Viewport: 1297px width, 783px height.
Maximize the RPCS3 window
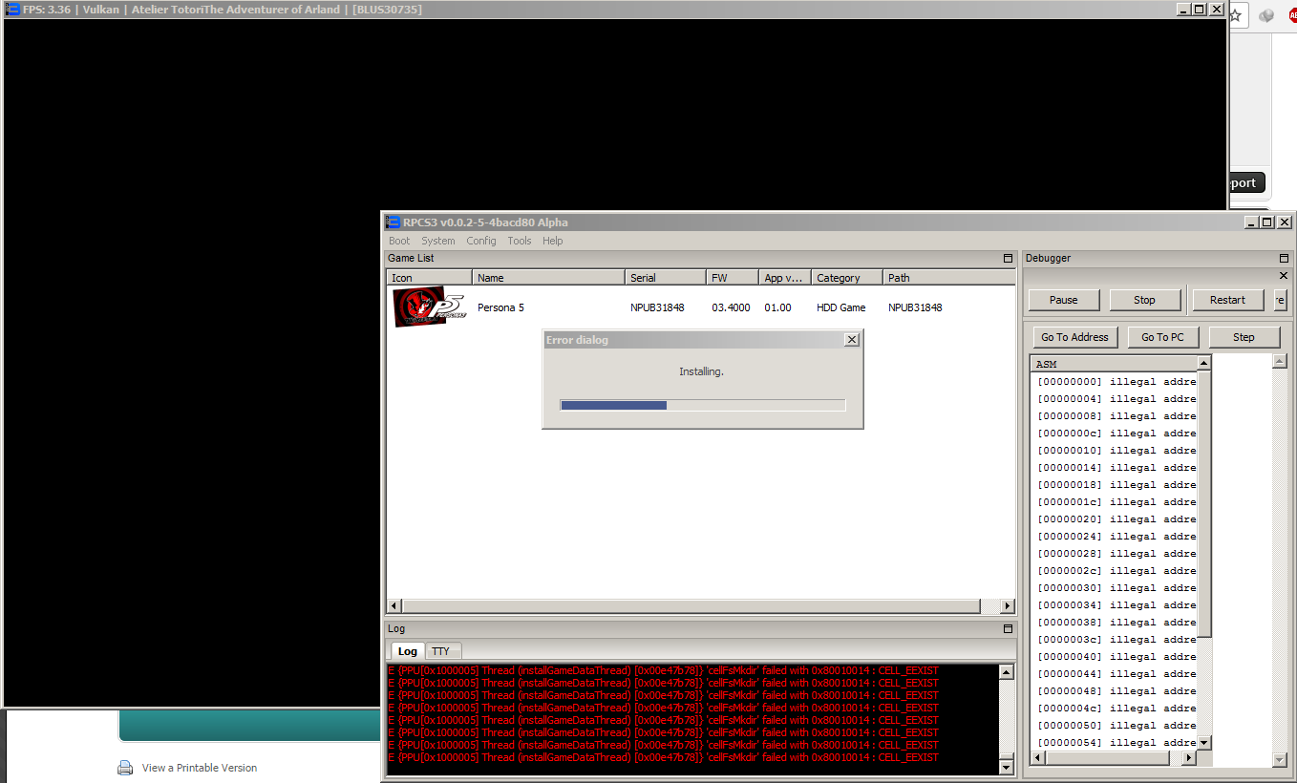[1267, 222]
